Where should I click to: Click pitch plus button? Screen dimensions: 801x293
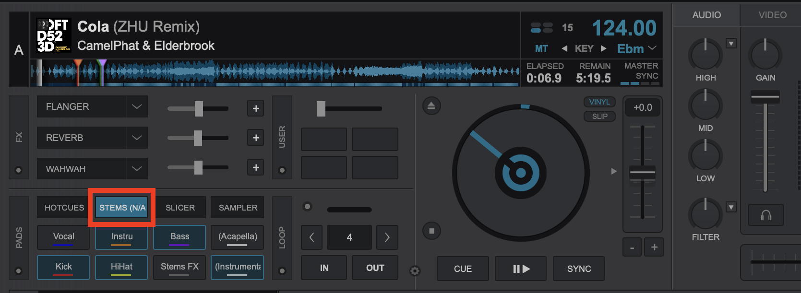(x=654, y=247)
